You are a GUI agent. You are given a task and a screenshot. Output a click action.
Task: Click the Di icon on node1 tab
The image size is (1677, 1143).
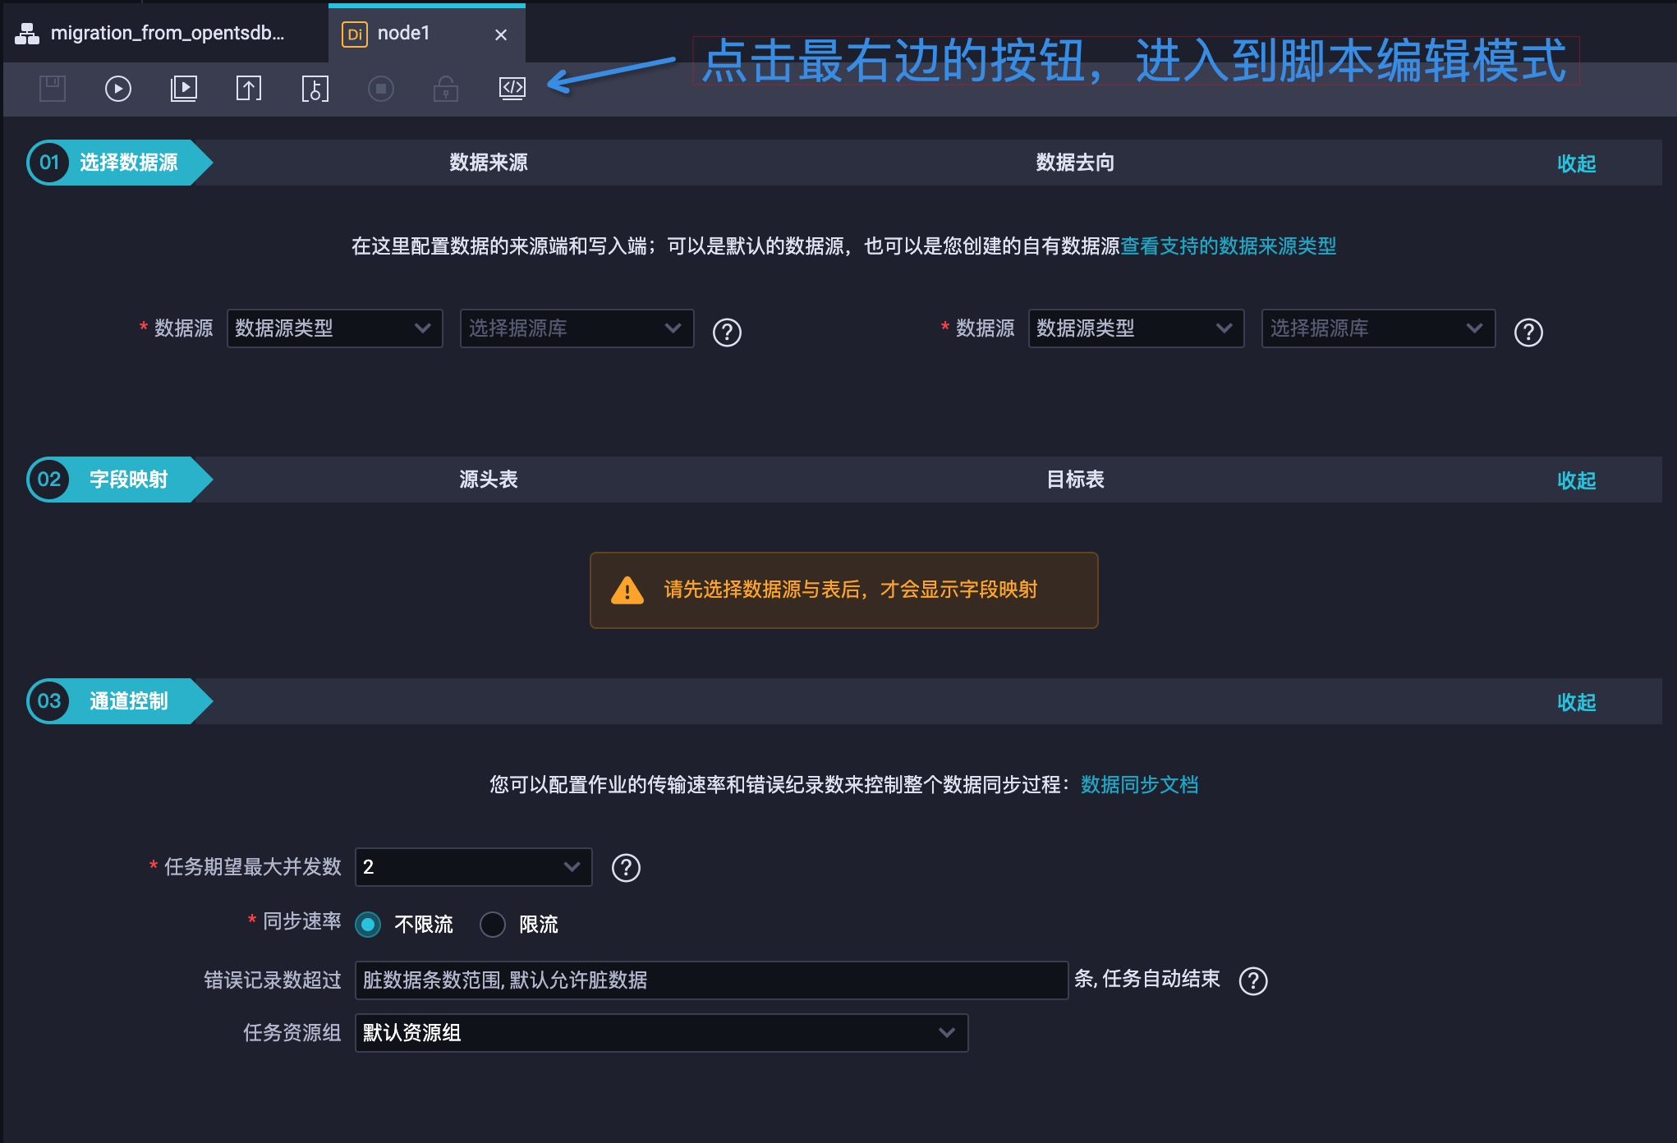(355, 34)
